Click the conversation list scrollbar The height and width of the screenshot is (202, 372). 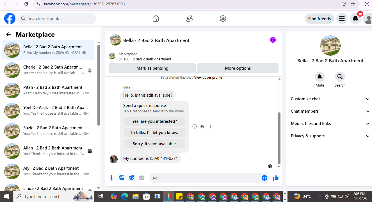pos(99,85)
